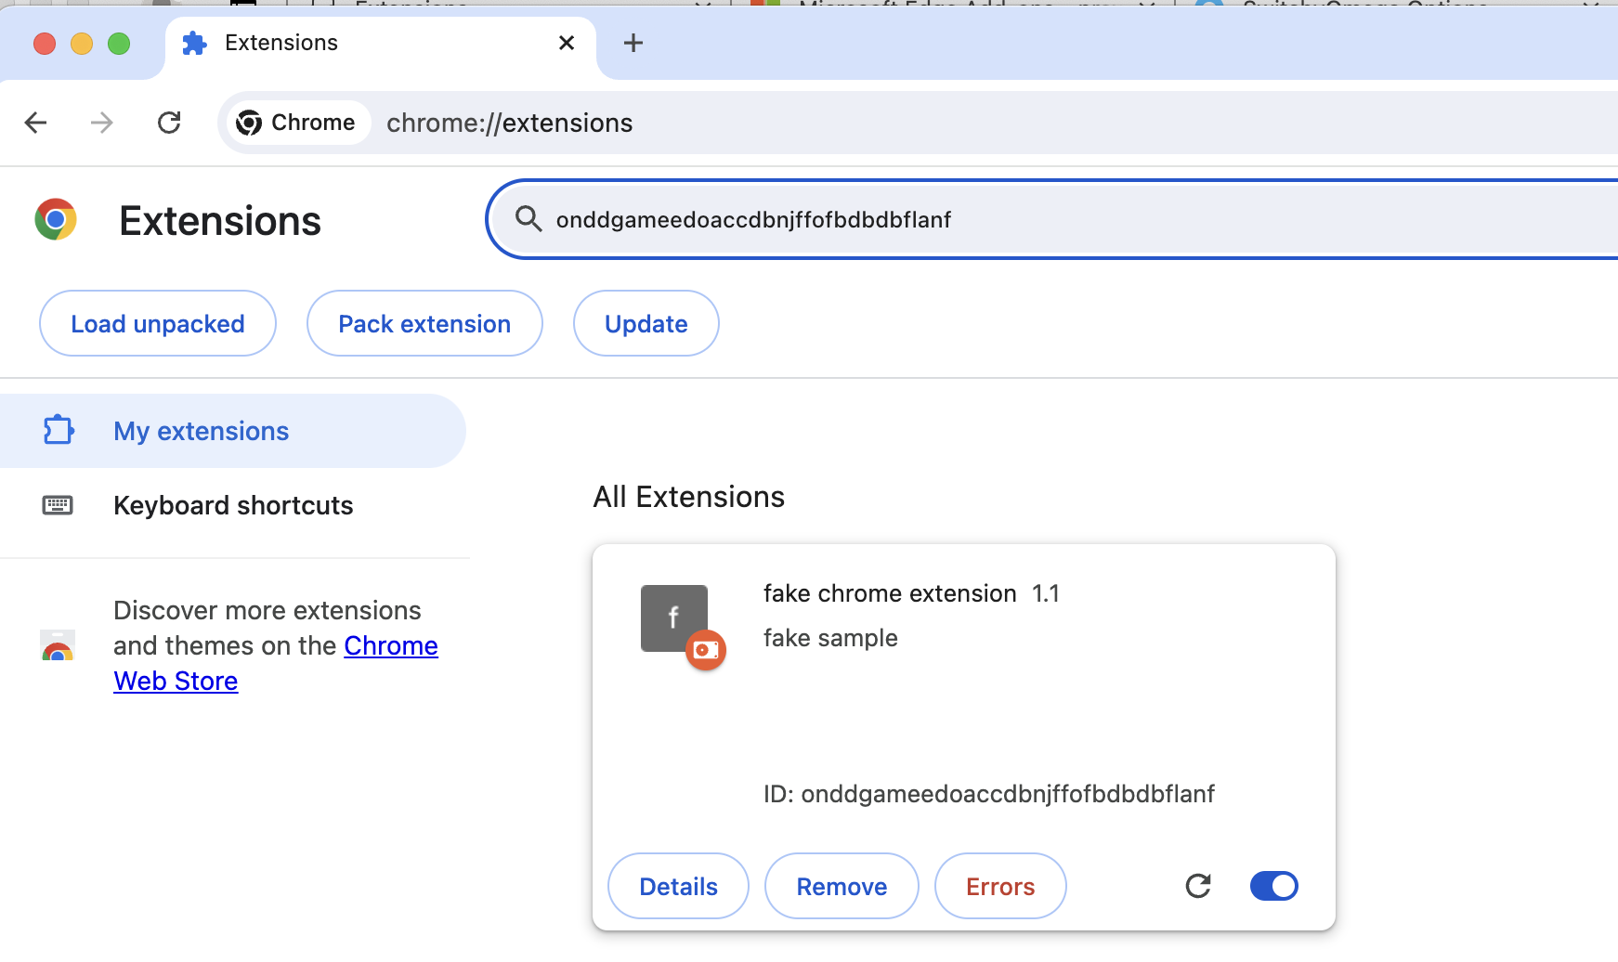Click the Chrome Web Store icon
The height and width of the screenshot is (962, 1618).
pos(58,645)
